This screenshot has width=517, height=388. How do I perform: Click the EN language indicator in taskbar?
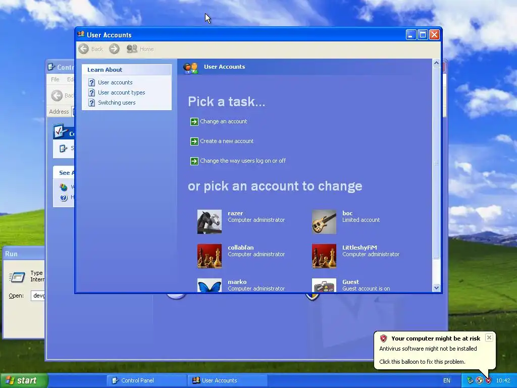click(446, 380)
